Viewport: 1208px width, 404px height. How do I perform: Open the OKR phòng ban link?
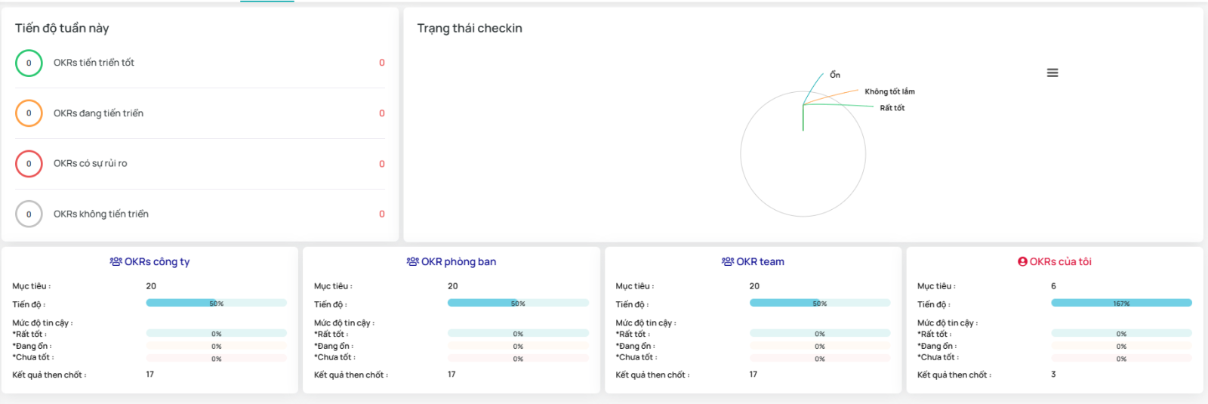coord(458,262)
